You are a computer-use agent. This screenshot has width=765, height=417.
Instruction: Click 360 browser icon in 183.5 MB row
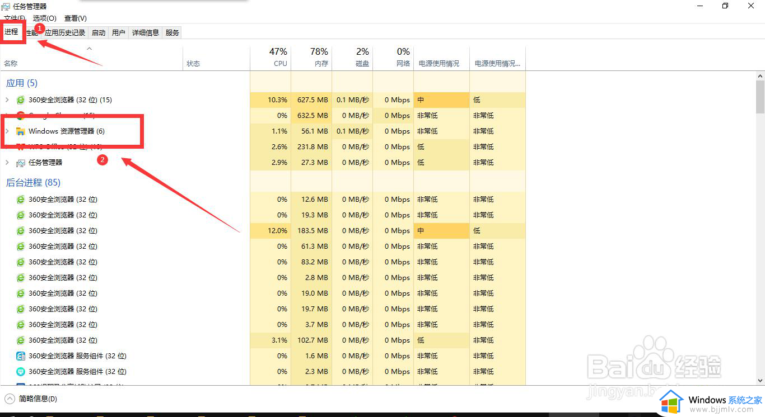point(21,231)
